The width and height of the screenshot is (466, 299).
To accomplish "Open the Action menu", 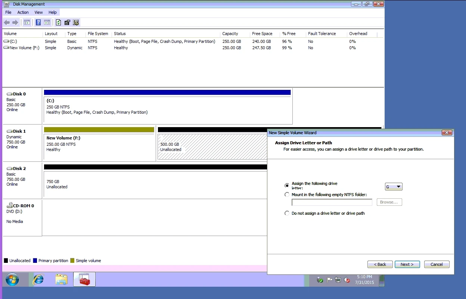I will 23,12.
